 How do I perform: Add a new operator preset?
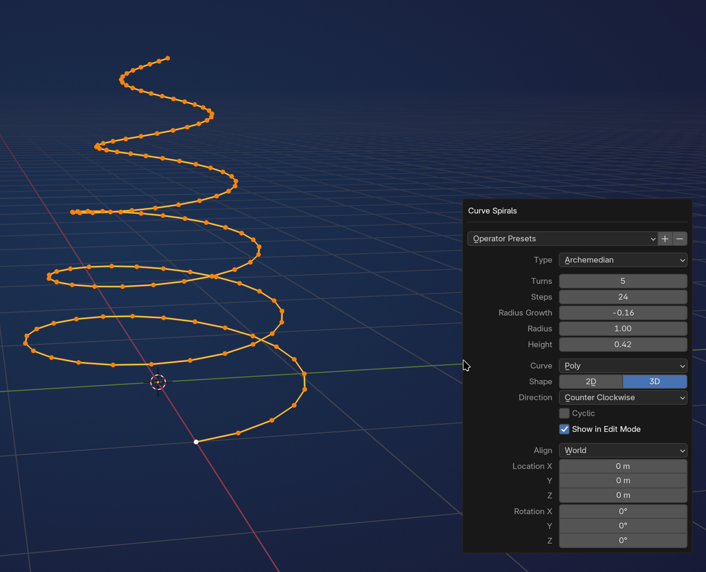point(665,239)
